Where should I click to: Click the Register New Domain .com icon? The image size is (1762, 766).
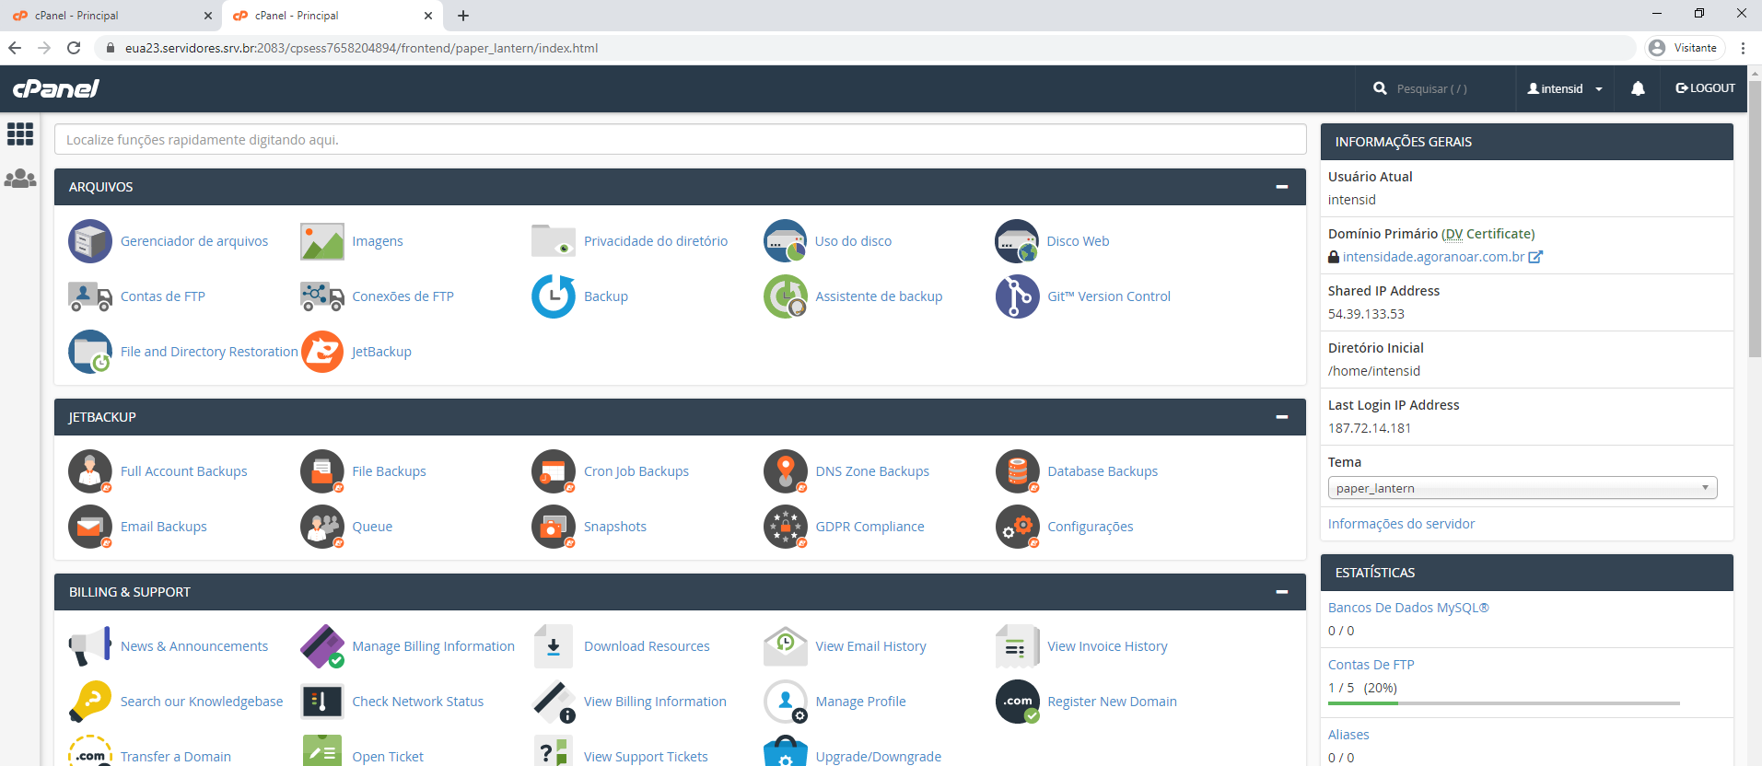pos(1017,702)
